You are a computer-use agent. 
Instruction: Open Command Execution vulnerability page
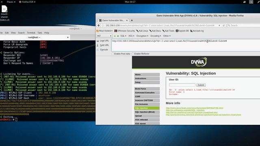[147, 92]
